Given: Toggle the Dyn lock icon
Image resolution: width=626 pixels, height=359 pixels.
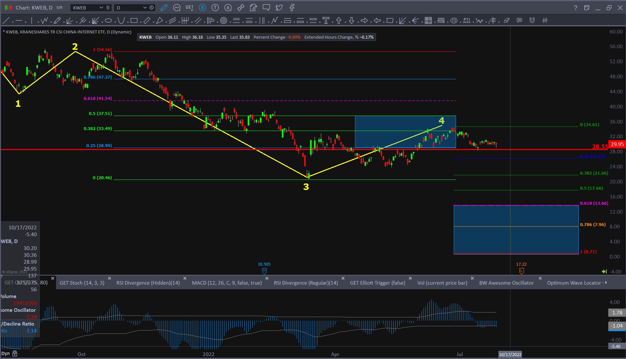Looking at the screenshot, I should [15, 353].
